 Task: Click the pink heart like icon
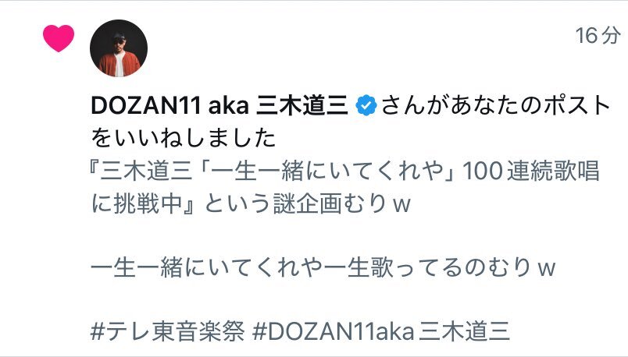pyautogui.click(x=59, y=38)
